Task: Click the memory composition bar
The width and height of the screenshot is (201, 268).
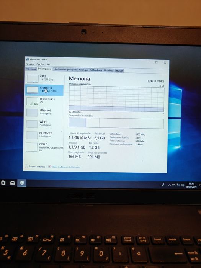Action: point(116,123)
